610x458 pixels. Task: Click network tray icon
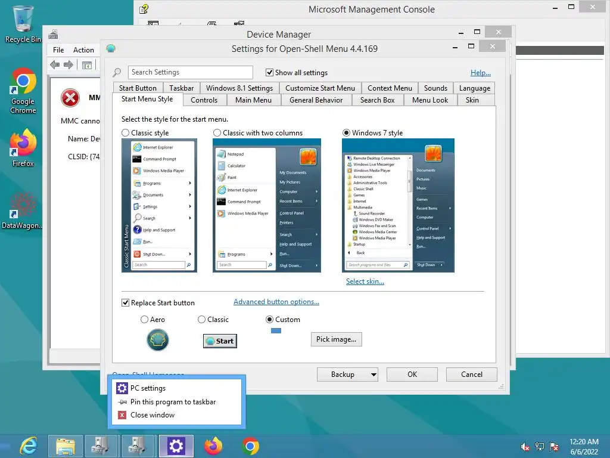(540, 447)
